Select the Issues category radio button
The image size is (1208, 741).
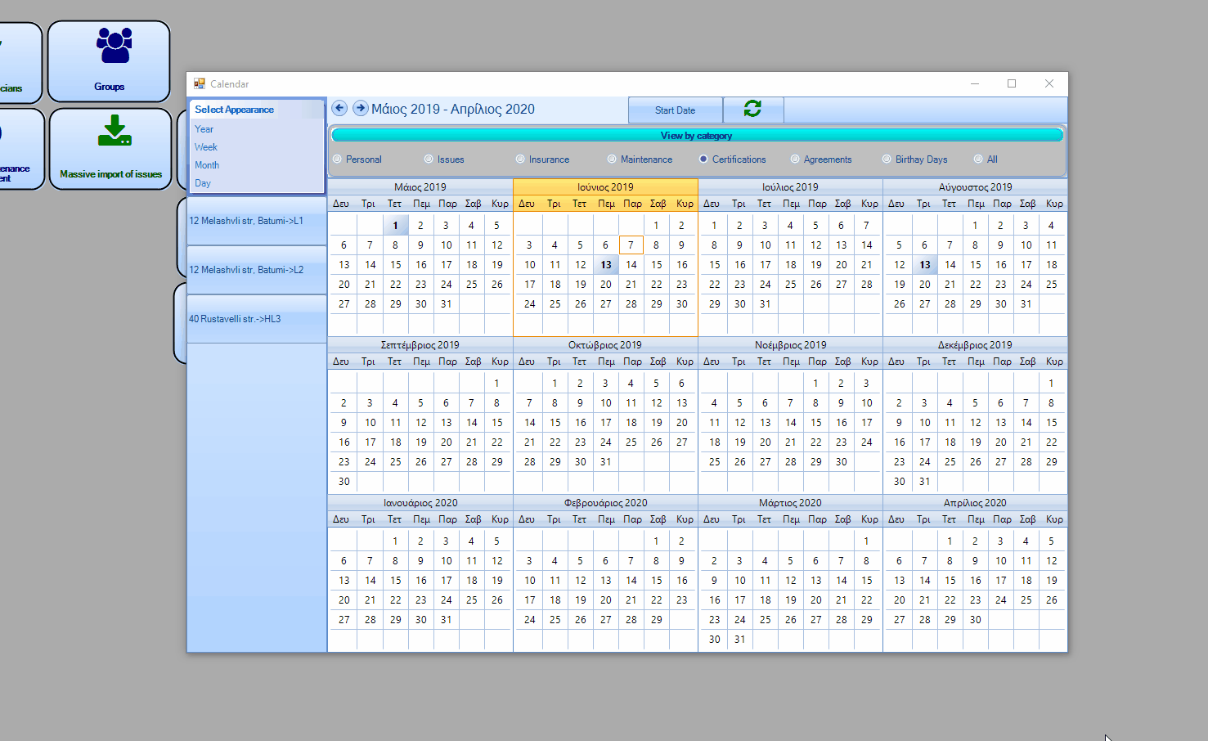click(429, 159)
